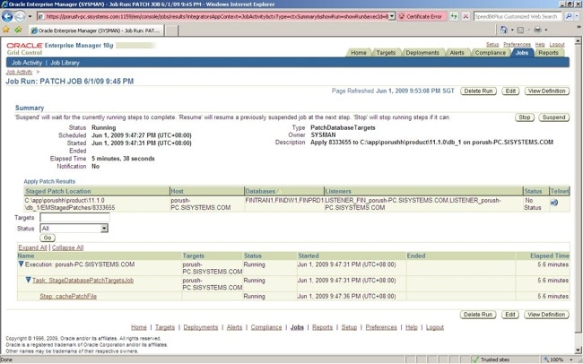Click the Logout link in page header
This screenshot has width=583, height=364.
tap(557, 44)
